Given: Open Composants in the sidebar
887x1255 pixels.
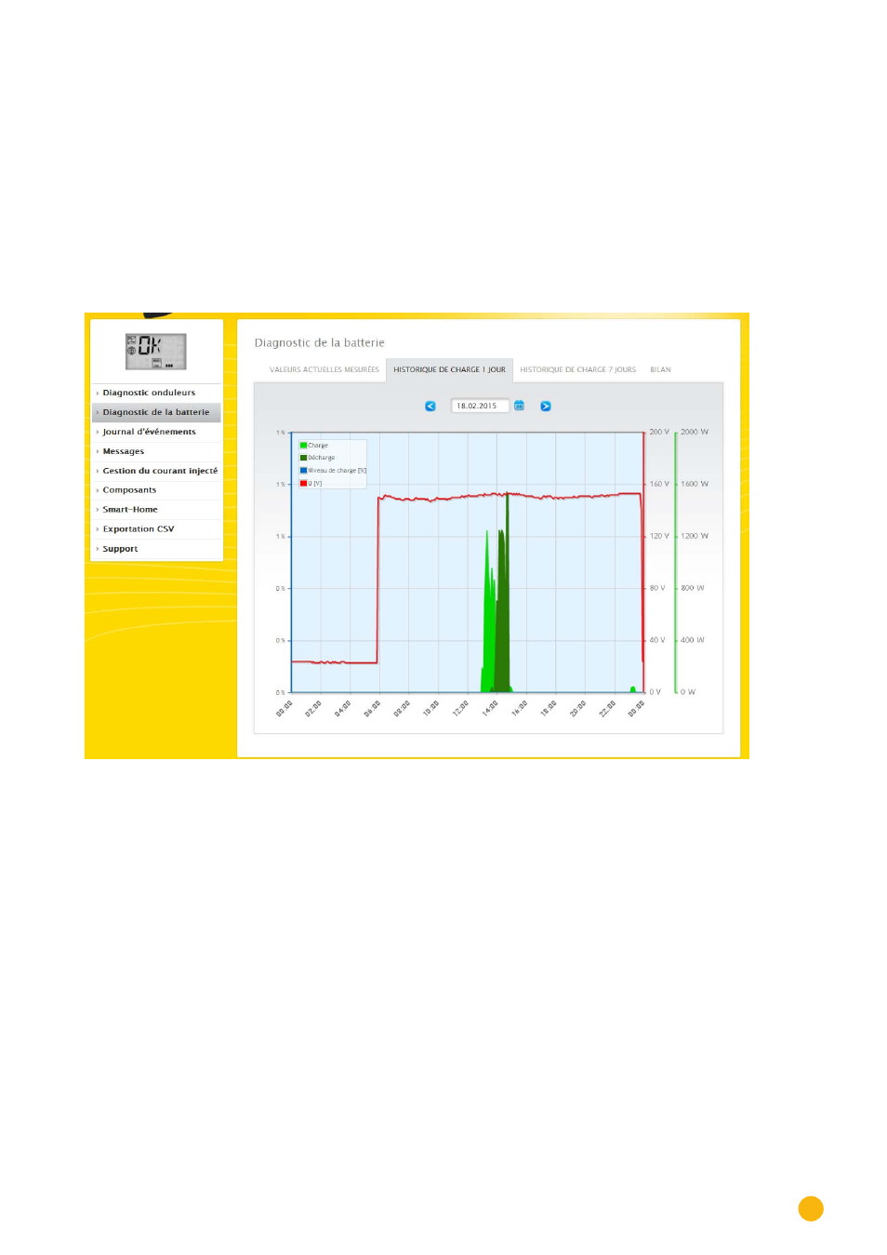Looking at the screenshot, I should click(x=156, y=490).
